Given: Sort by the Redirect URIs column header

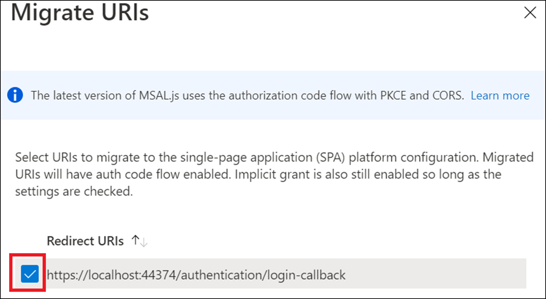Looking at the screenshot, I should point(85,241).
